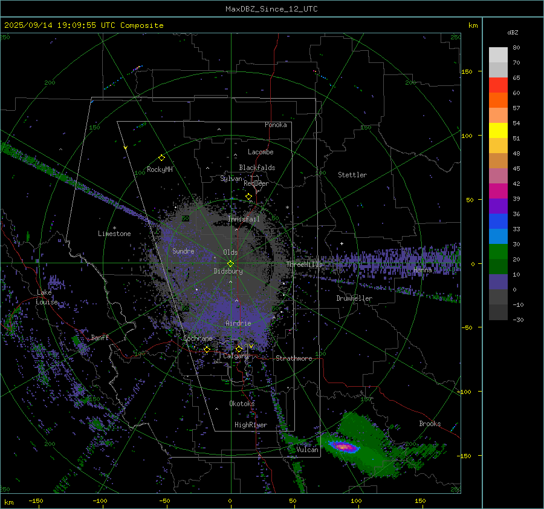Viewport: 544px width, 509px height.
Task: Click the -30 value on the legend
Action: [x=519, y=320]
